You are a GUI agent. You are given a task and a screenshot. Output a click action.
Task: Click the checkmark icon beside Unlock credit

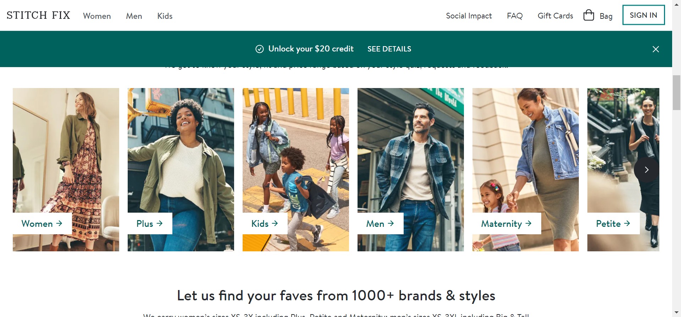click(x=260, y=49)
